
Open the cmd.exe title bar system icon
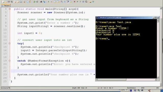97,18
